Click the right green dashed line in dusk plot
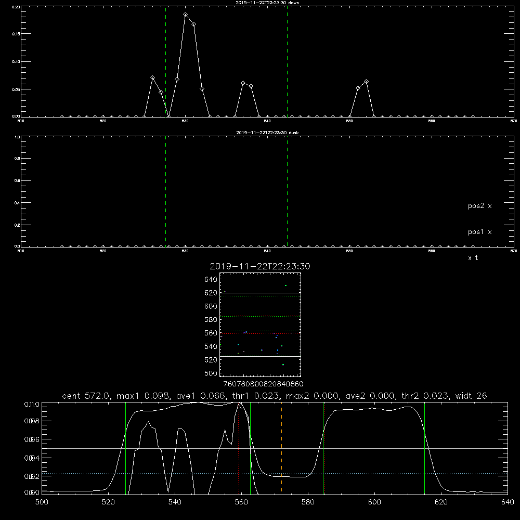520x520 pixels. coord(287,191)
